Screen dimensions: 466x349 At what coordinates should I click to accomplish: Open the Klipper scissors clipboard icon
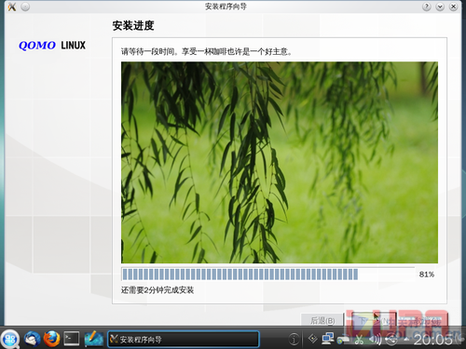360,340
